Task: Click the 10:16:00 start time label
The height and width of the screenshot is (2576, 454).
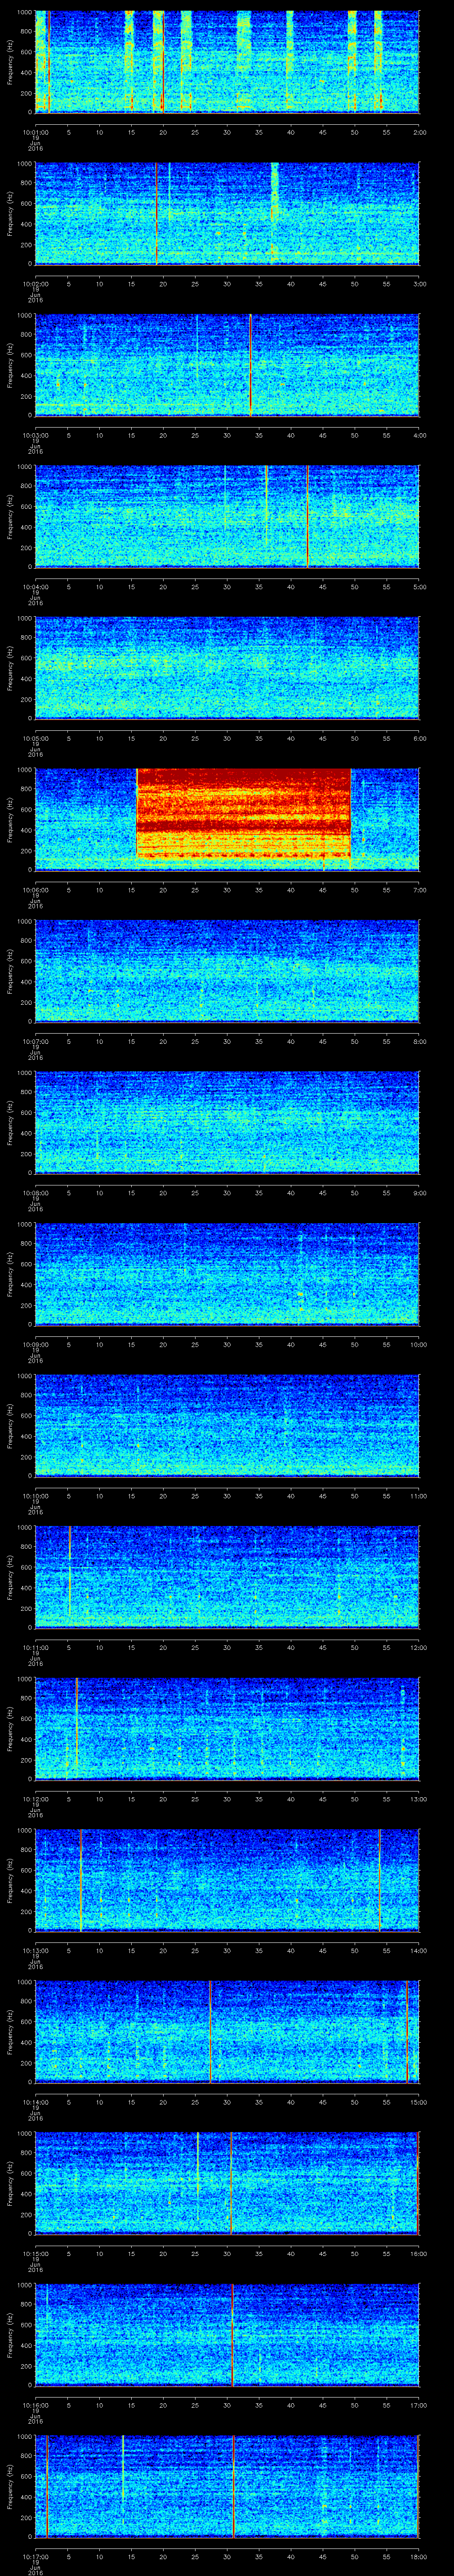Action: (35, 2404)
